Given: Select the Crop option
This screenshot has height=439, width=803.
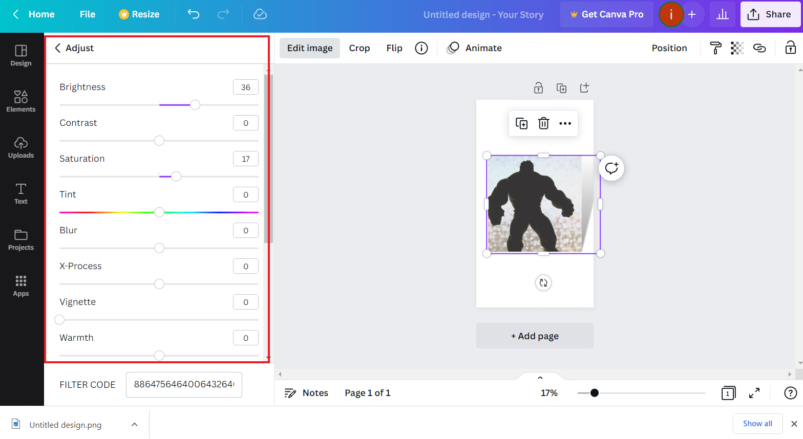Looking at the screenshot, I should click(360, 48).
